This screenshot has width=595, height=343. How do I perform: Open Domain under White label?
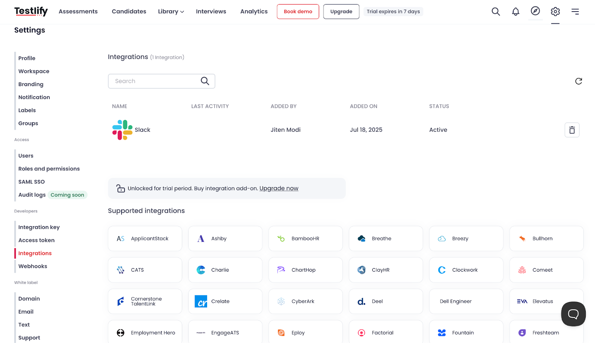[29, 298]
